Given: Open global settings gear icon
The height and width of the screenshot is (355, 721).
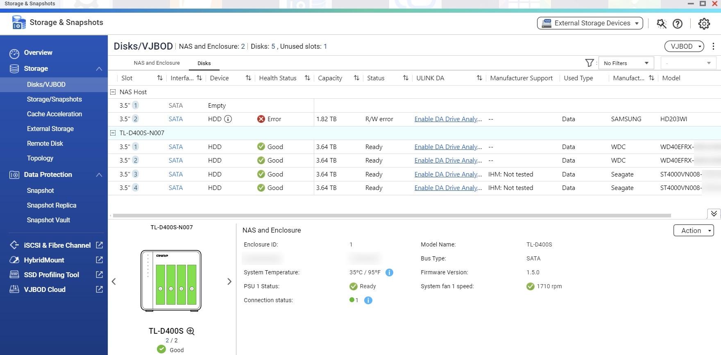Looking at the screenshot, I should pos(704,24).
